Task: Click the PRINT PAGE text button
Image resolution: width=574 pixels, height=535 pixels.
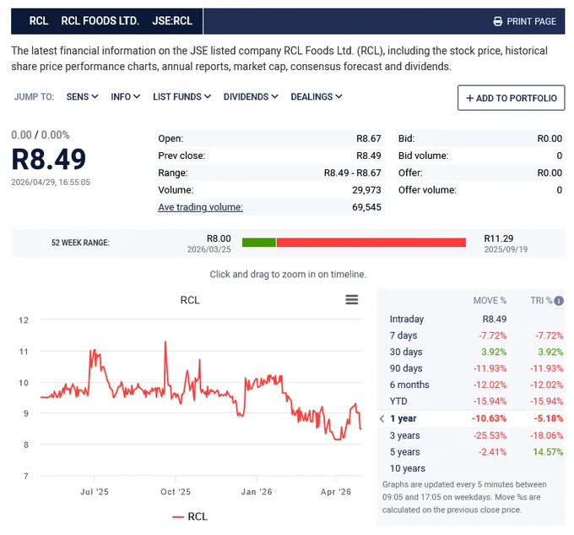Action: [531, 21]
